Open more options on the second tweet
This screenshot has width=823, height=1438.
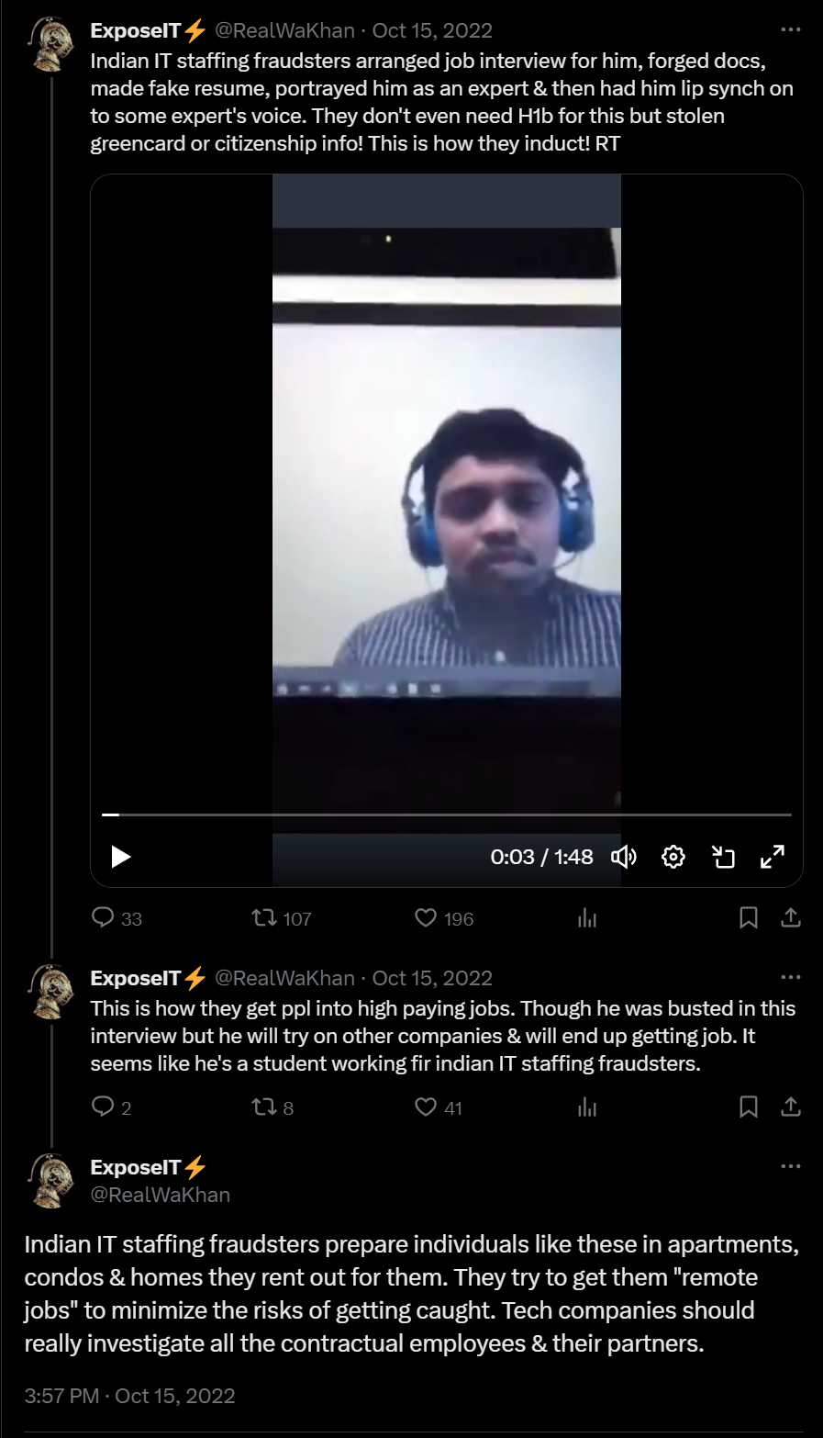pyautogui.click(x=791, y=978)
